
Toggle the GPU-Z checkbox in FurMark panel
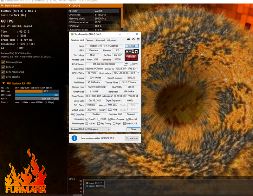[3, 67]
